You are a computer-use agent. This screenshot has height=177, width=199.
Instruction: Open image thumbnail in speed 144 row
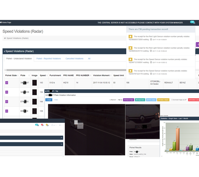34,102
